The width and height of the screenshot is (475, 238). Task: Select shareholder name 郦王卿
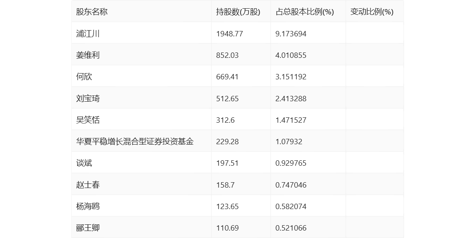click(87, 228)
